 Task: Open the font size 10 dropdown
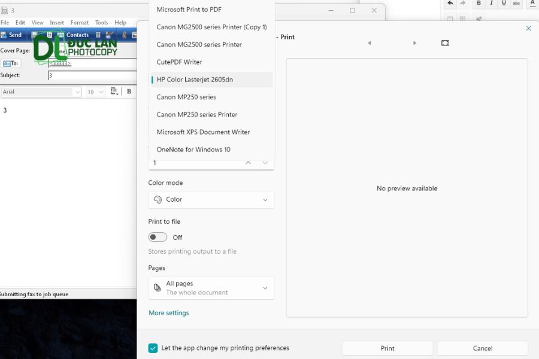95,92
